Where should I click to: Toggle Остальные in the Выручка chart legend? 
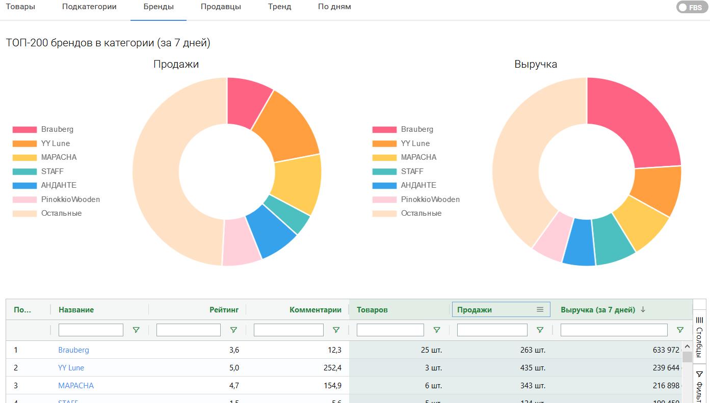(x=407, y=213)
